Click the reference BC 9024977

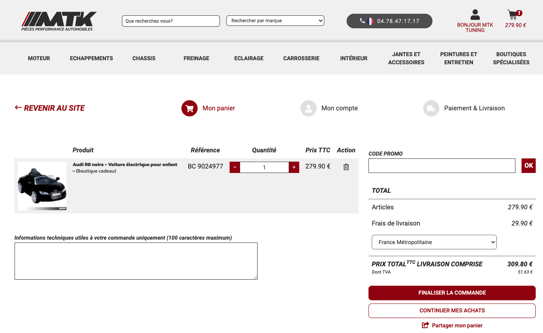205,166
